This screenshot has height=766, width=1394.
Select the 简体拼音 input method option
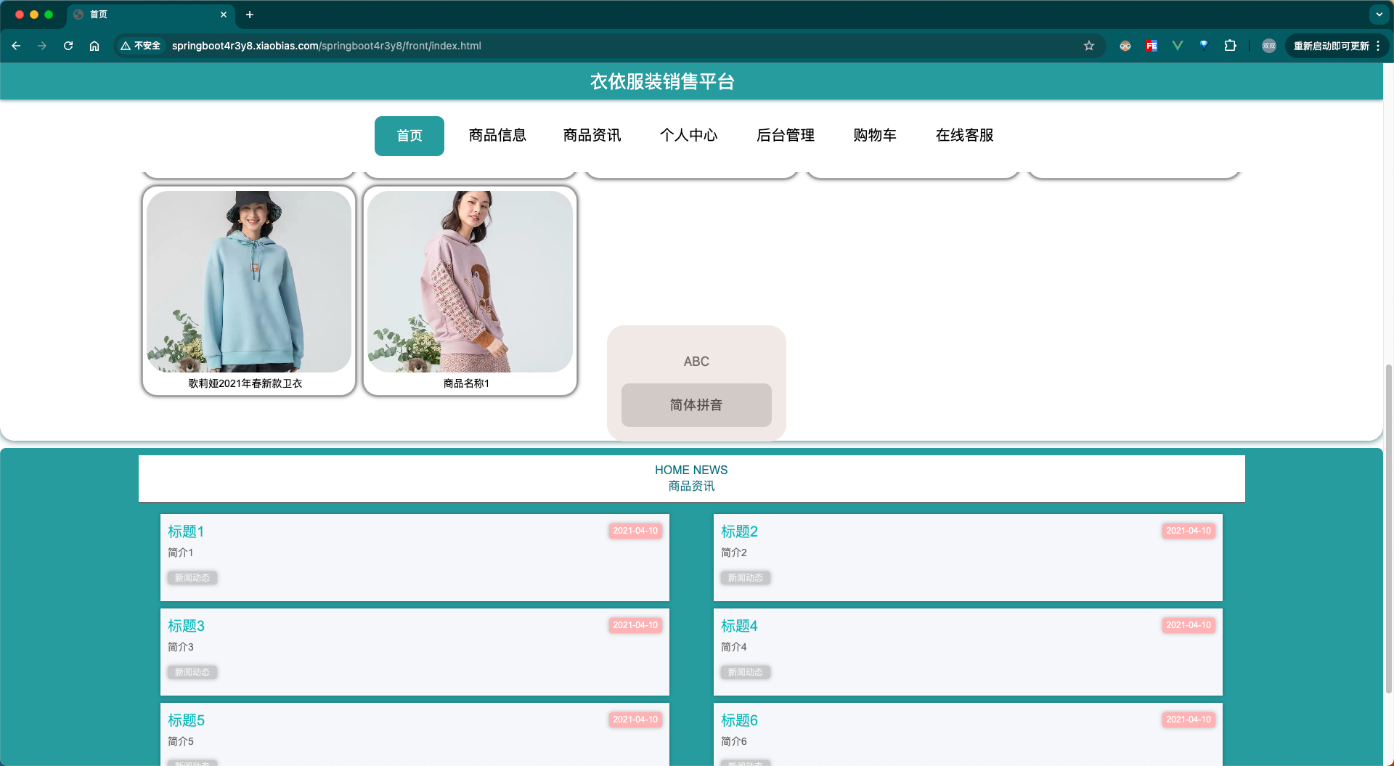(x=696, y=405)
